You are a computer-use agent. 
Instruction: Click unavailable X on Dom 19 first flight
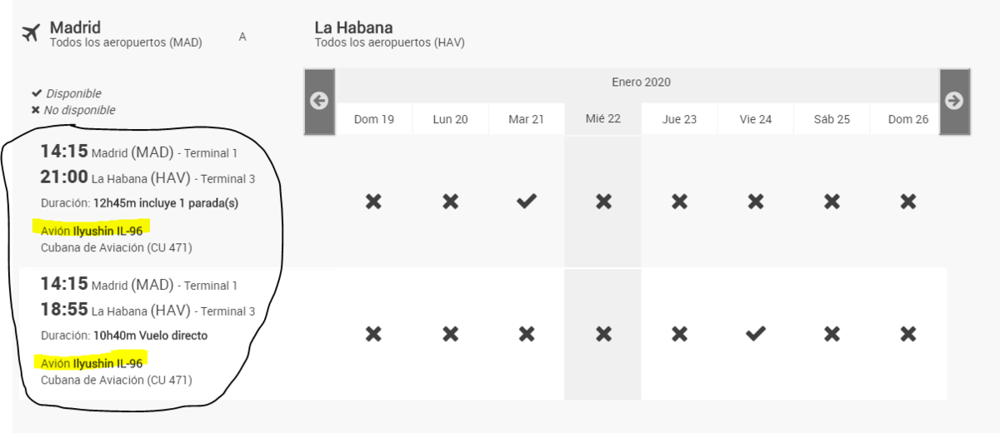373,201
